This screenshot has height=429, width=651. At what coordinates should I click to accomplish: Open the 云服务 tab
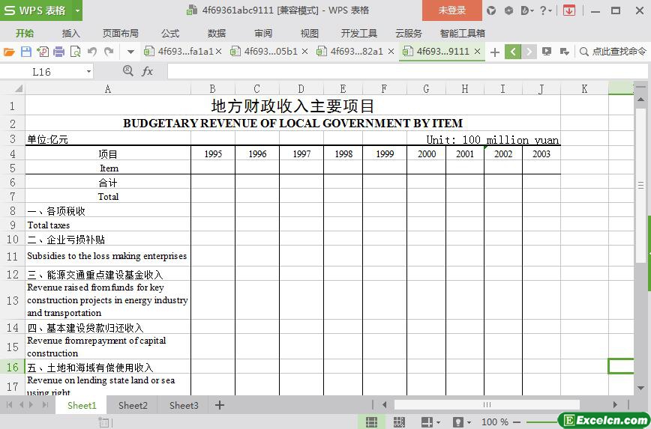pos(409,34)
